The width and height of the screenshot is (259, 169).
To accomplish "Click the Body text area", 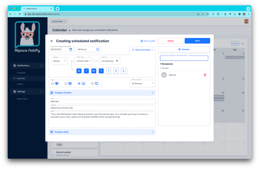I will coord(102,119).
